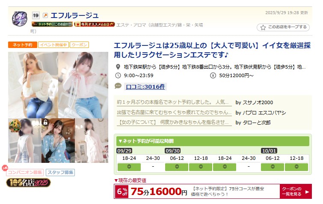Image resolution: width=323 pixels, height=204 pixels.
Task: Click the map pin location icon
Action: [118, 67]
